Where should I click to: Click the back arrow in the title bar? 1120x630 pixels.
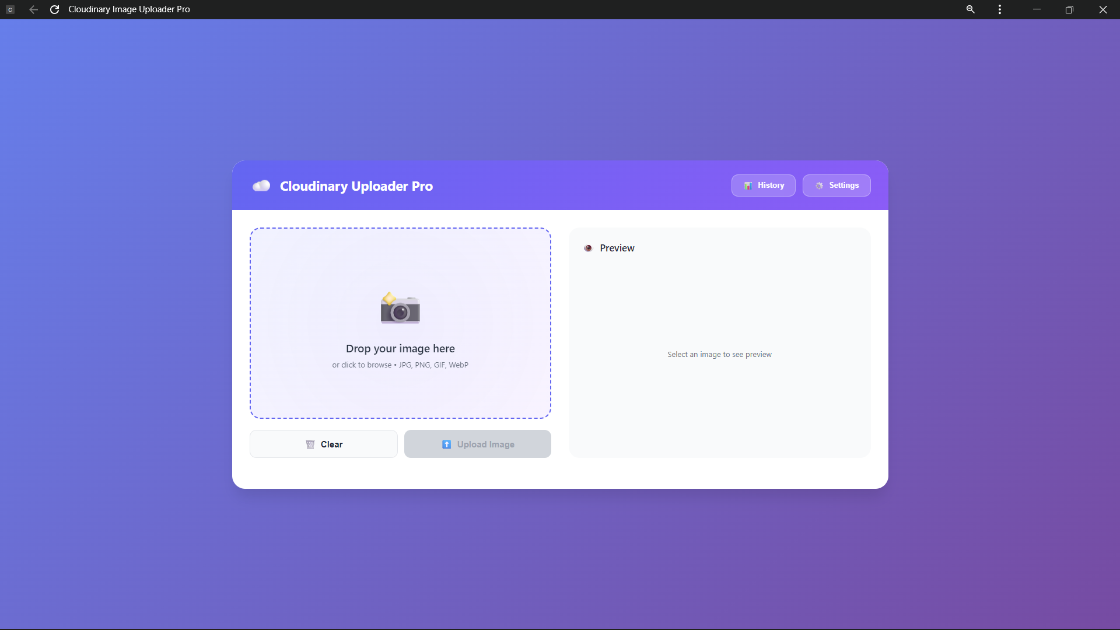point(33,9)
